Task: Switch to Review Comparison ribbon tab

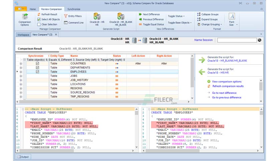Action: pyautogui.click(x=52, y=9)
